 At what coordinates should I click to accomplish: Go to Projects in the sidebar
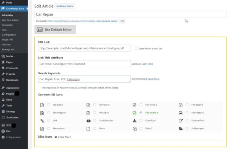[x=11, y=74]
